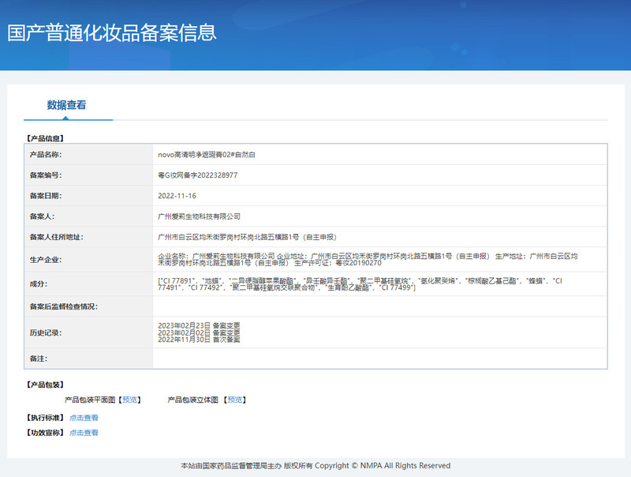Click the 产品信息 section heading
Viewport: 631px width, 477px height.
[47, 139]
